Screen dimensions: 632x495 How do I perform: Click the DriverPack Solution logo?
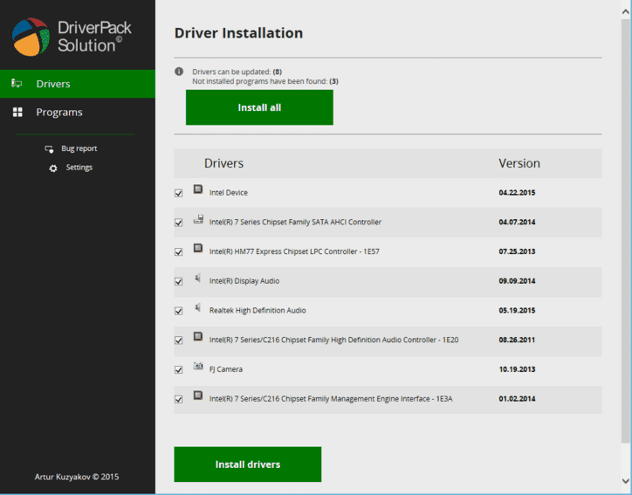pyautogui.click(x=72, y=37)
